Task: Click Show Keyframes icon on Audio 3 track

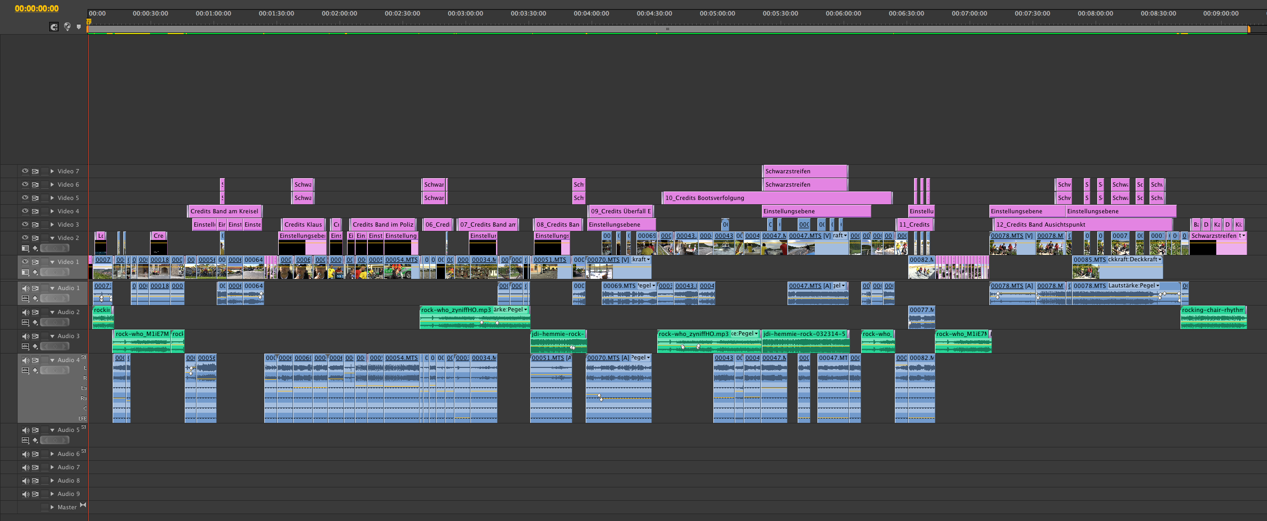Action: (x=35, y=346)
